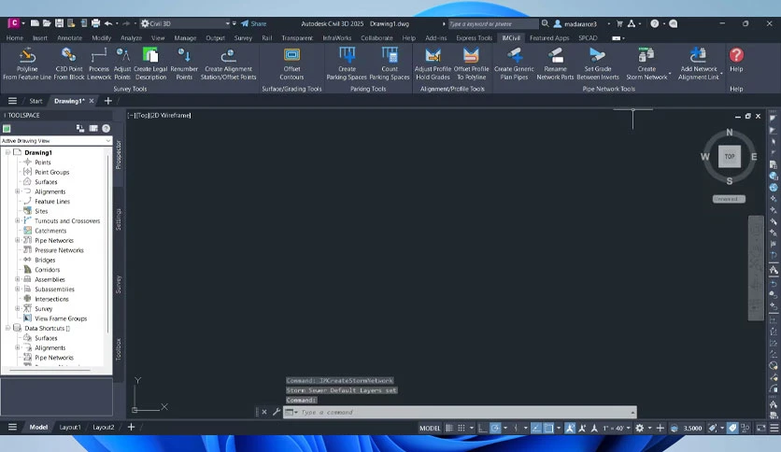Viewport: 781px width, 452px height.
Task: Run Polyline From Feature Line tool
Action: click(27, 64)
